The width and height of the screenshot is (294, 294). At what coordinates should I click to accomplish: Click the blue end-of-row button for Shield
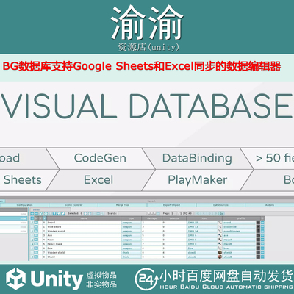[262, 257]
